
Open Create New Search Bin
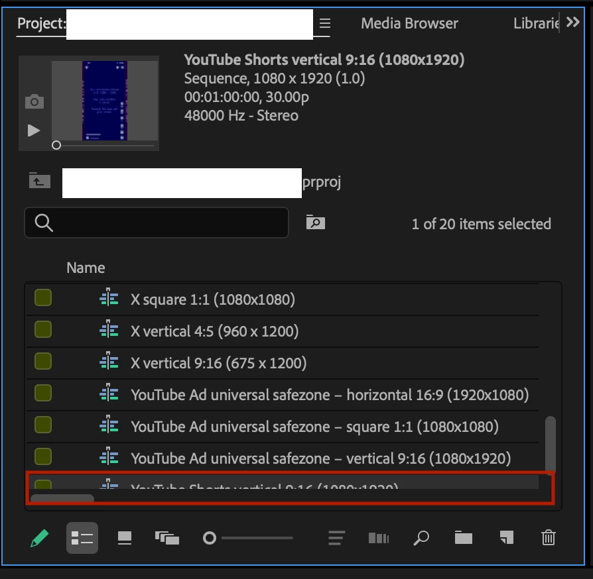click(x=316, y=222)
